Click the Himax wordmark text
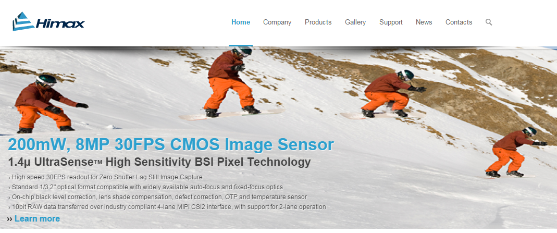The image size is (557, 233). (x=60, y=24)
